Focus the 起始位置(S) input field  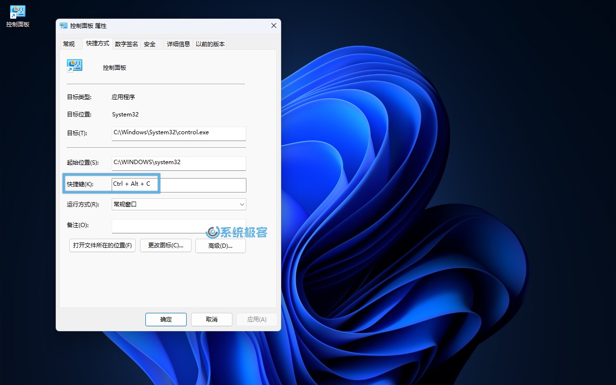[179, 163]
